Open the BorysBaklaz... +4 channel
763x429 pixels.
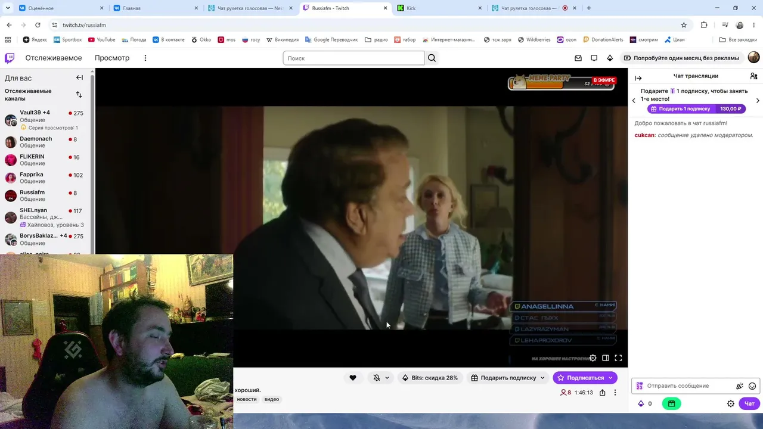[45, 239]
